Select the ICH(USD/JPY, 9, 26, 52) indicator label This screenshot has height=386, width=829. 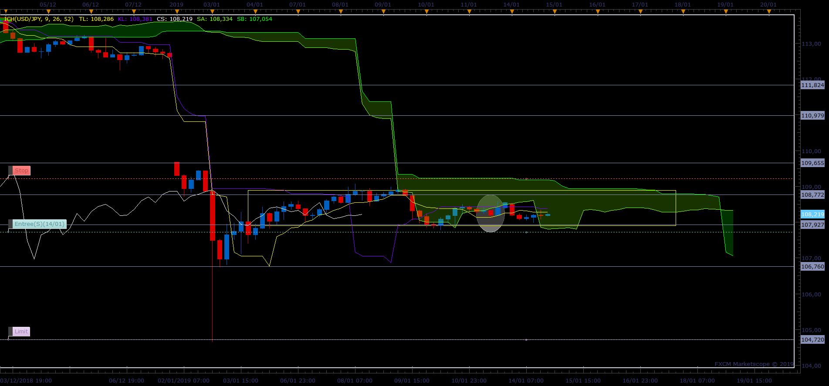[x=39, y=19]
